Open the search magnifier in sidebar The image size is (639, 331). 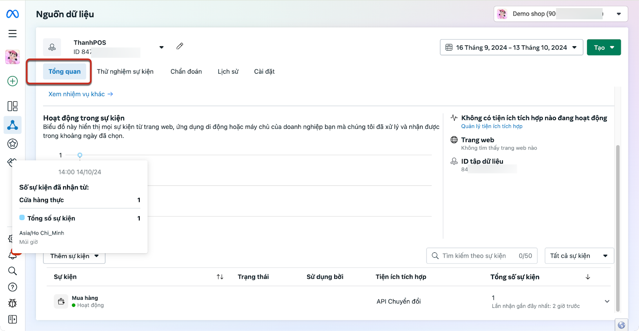point(12,271)
